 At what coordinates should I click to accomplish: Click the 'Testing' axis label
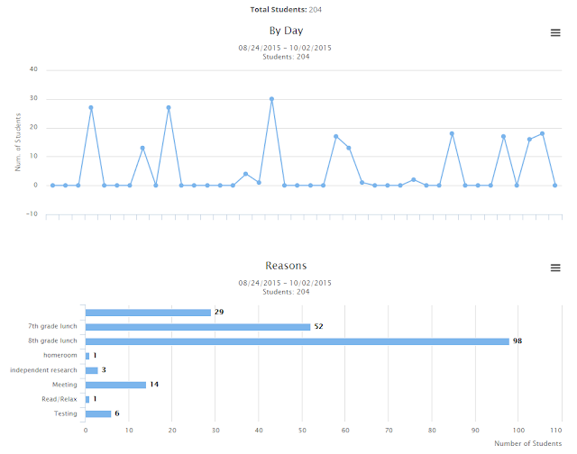[x=66, y=413]
